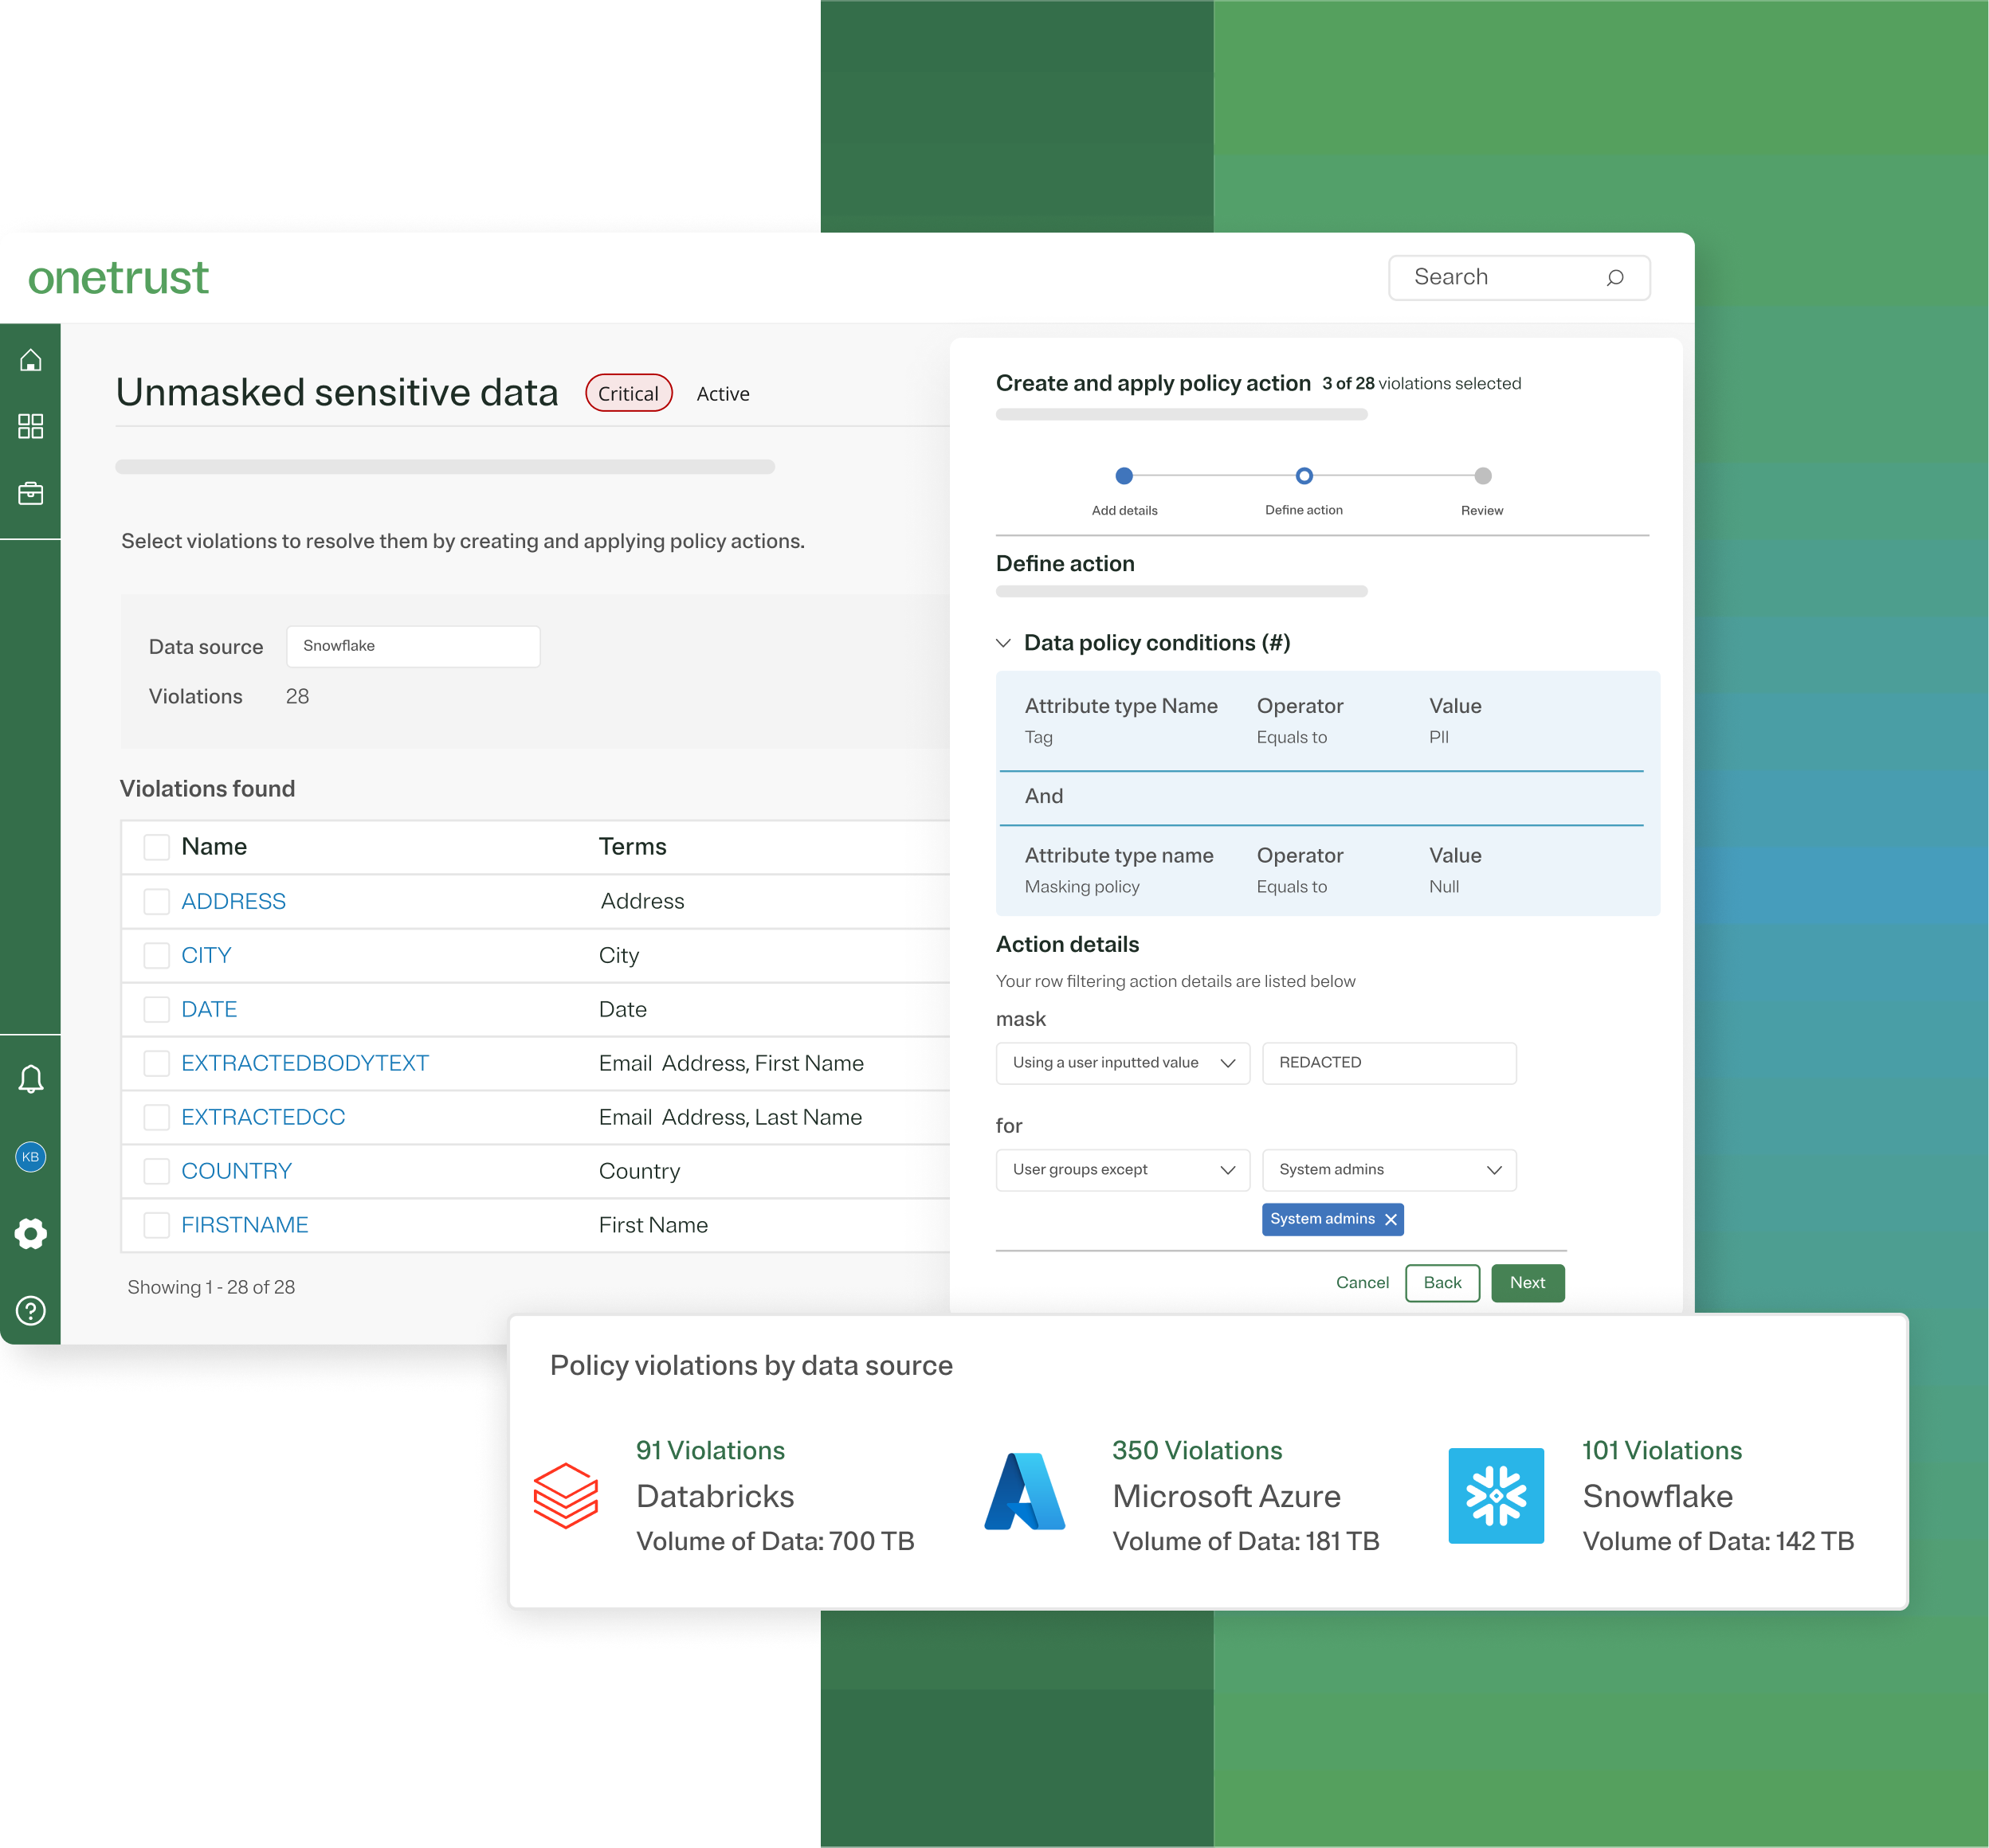Screen dimensions: 1989x1848
Task: Open settings gear in sidebar
Action: [x=31, y=1233]
